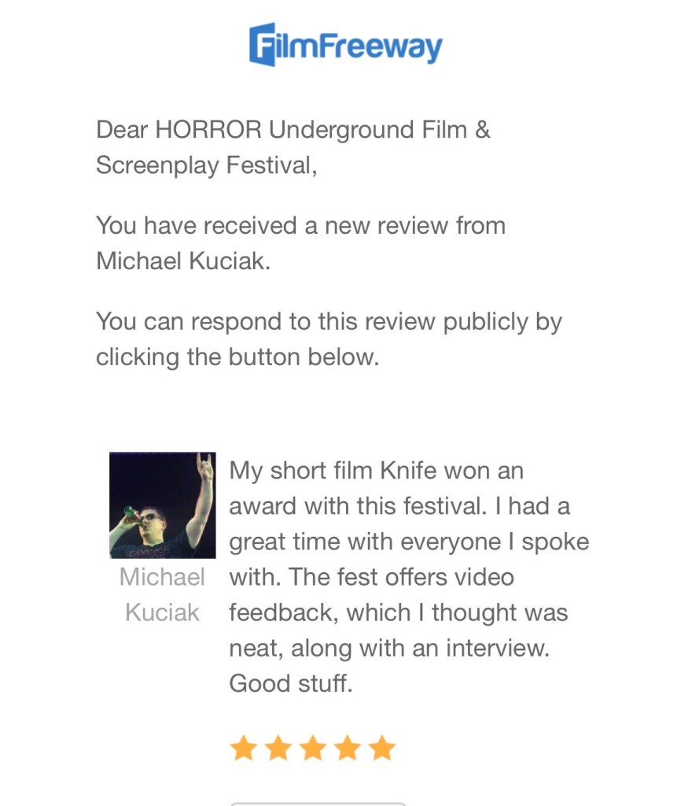The width and height of the screenshot is (692, 806).
Task: Click 'You can respond to this review publicly'
Action: 329,322
